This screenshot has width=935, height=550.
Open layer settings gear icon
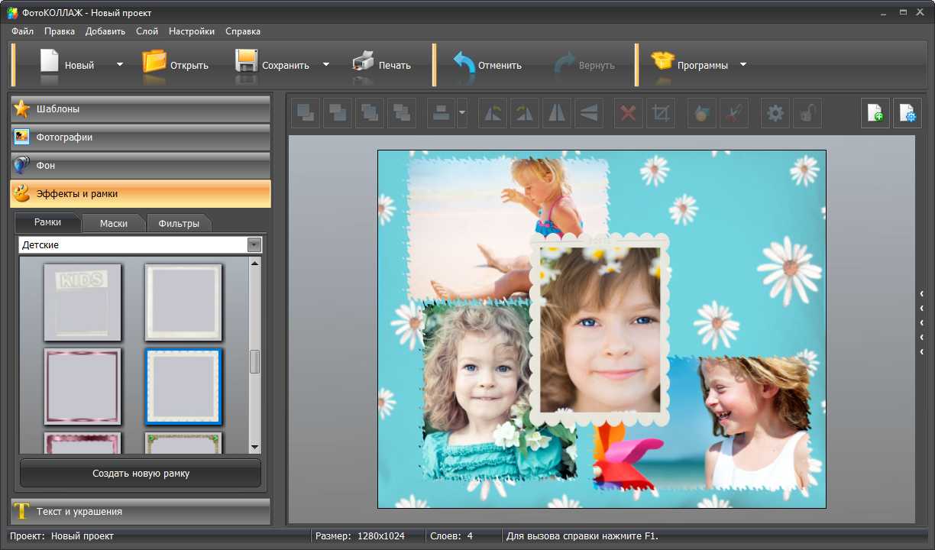(775, 114)
